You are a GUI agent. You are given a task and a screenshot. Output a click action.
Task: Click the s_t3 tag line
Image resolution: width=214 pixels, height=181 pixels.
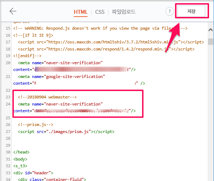click(x=20, y=166)
